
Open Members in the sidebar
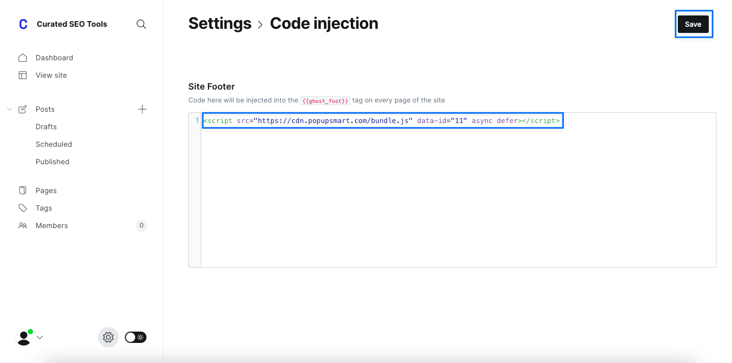point(52,226)
